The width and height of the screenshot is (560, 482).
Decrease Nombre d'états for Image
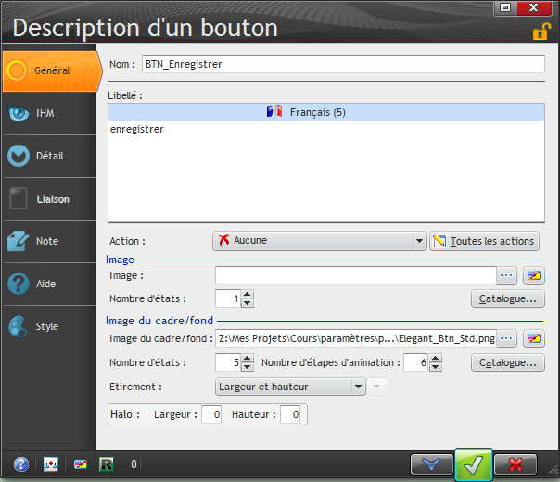pos(248,303)
